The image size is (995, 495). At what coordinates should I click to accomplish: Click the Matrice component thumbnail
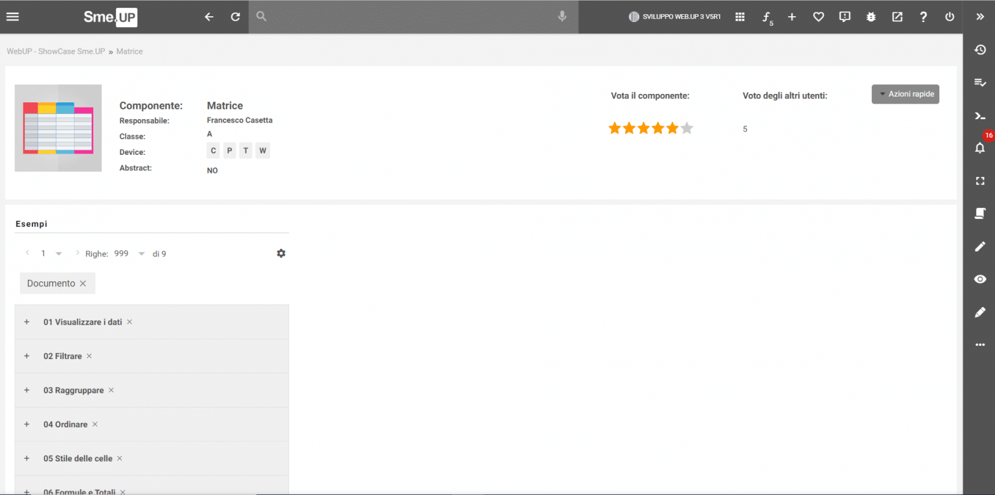coord(58,128)
